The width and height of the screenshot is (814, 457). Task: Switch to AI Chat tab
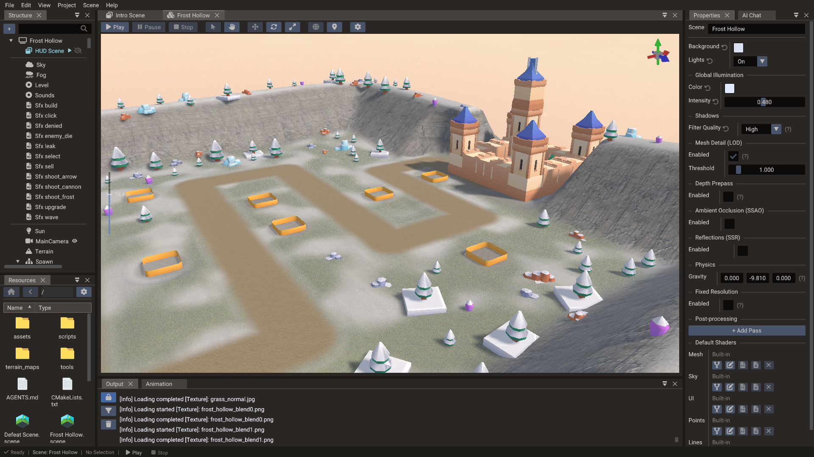tap(752, 15)
